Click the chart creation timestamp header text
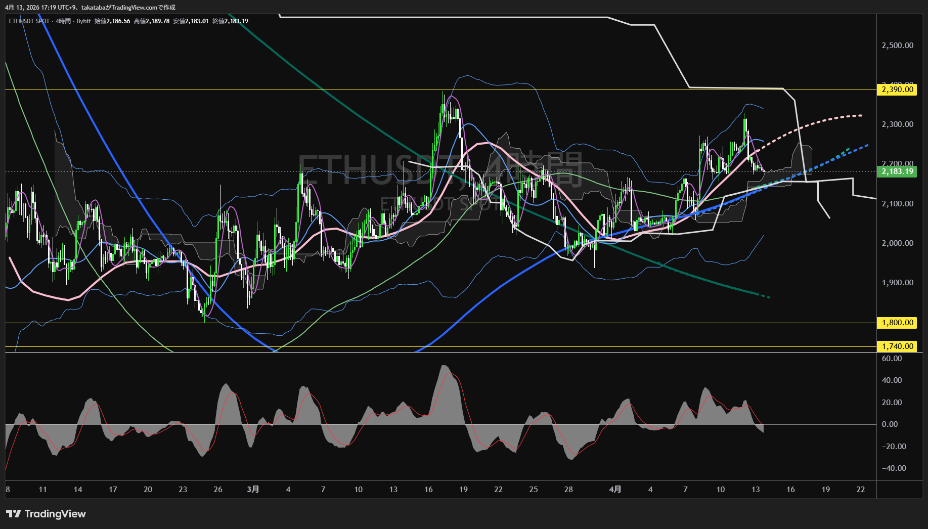This screenshot has width=928, height=529. [x=90, y=8]
